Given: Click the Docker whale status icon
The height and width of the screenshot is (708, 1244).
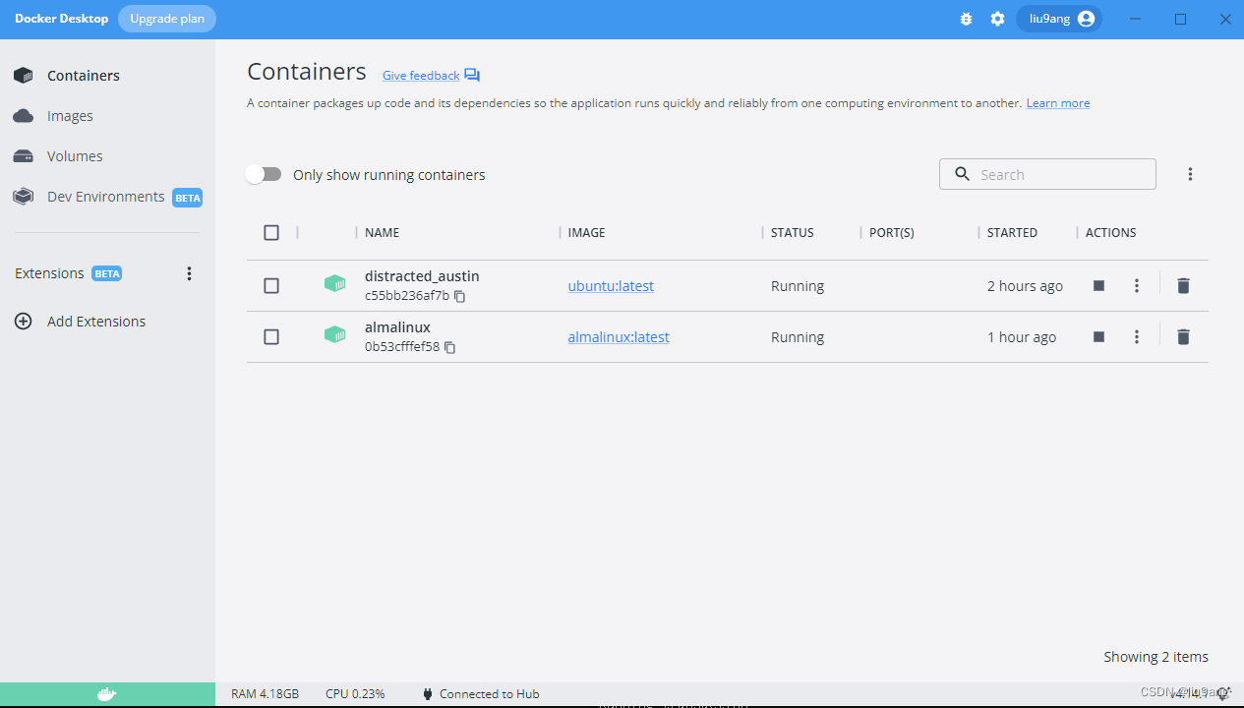Looking at the screenshot, I should (107, 694).
